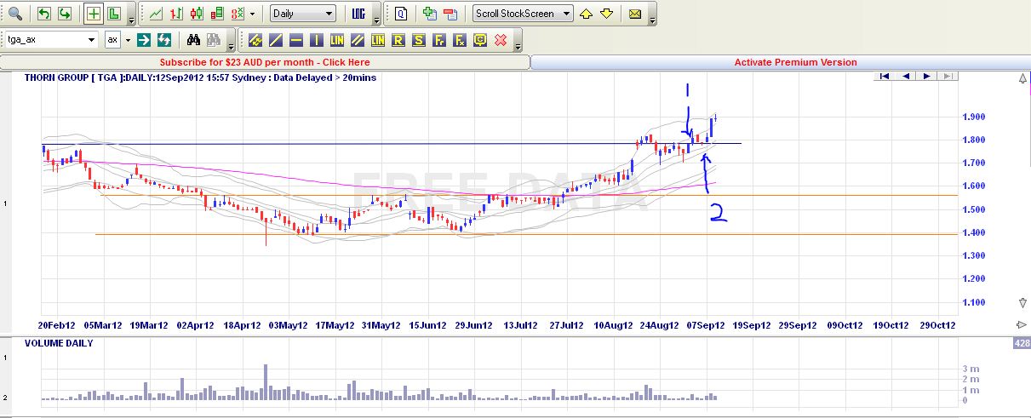Image resolution: width=1031 pixels, height=418 pixels.
Task: Select the point and figure chart icon
Action: coord(238,14)
